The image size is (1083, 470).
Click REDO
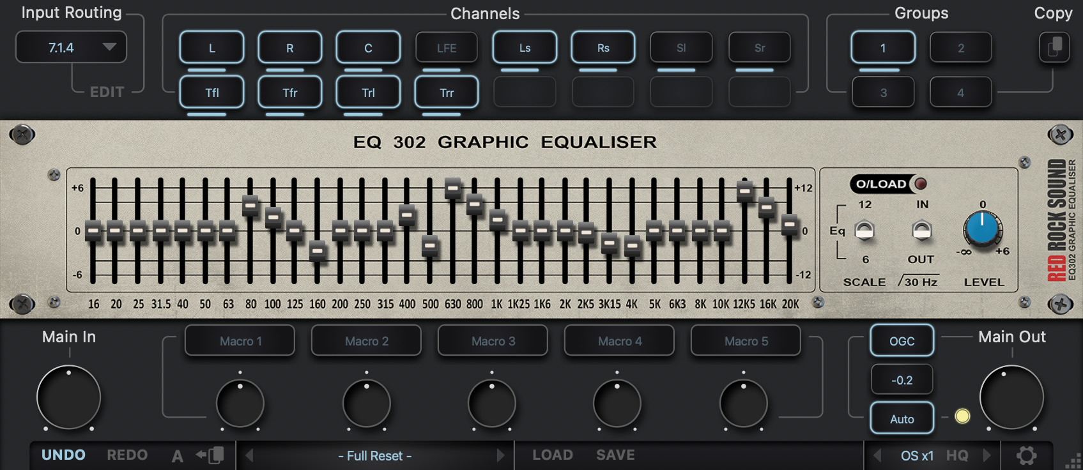127,455
